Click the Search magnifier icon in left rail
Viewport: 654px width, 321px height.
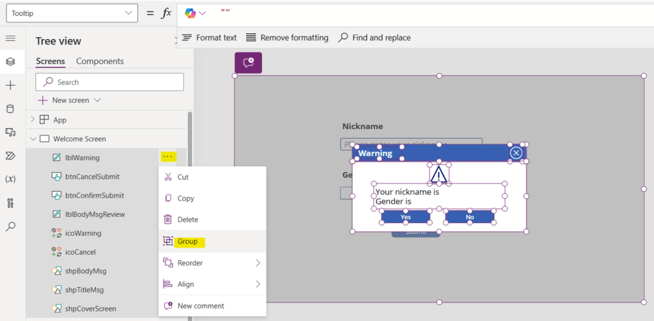point(10,226)
